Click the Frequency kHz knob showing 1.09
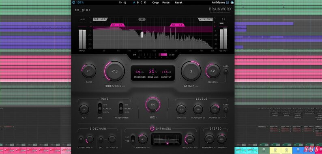Screen dimensions: 322x154 (x=189, y=139)
